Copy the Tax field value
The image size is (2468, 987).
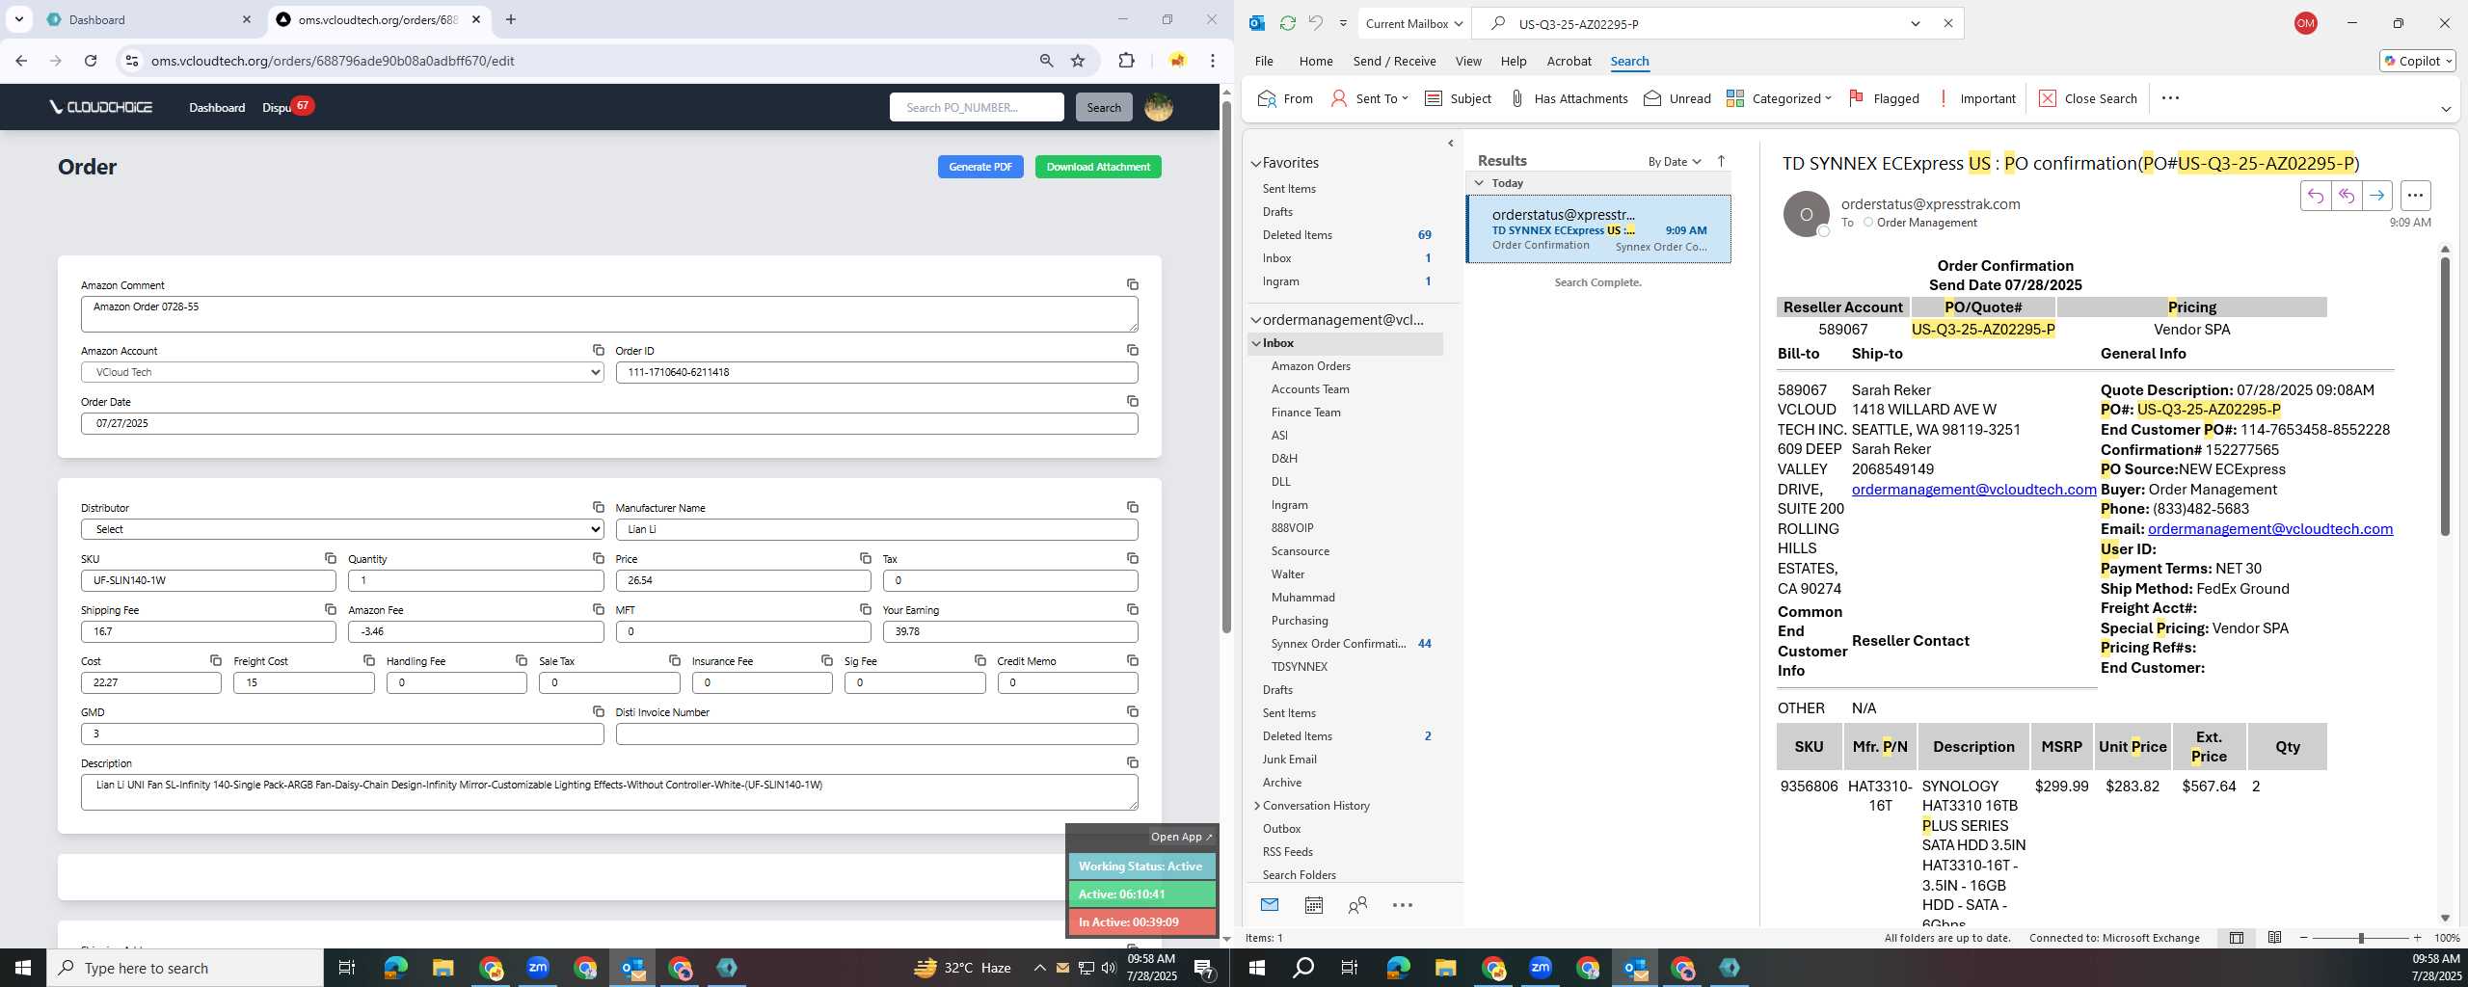point(1133,558)
